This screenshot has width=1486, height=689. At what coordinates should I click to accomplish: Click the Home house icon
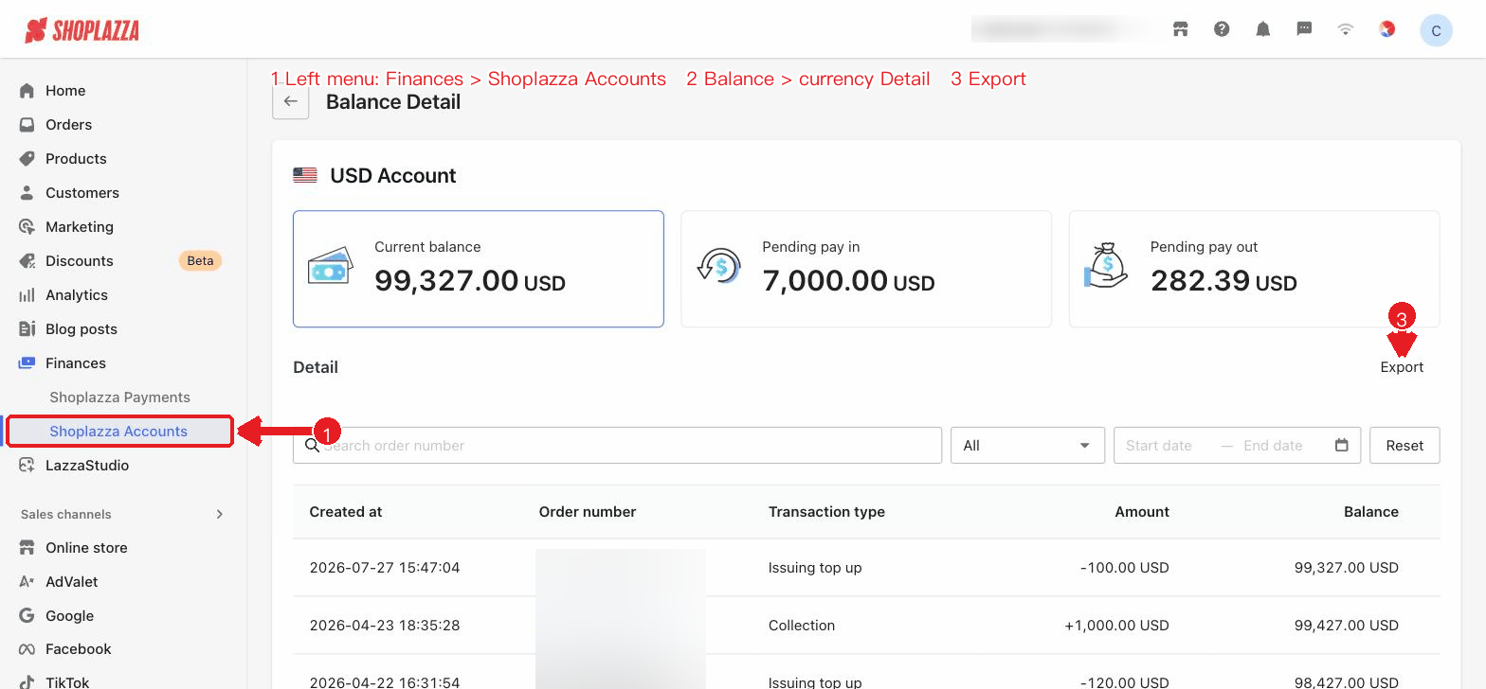(x=27, y=91)
